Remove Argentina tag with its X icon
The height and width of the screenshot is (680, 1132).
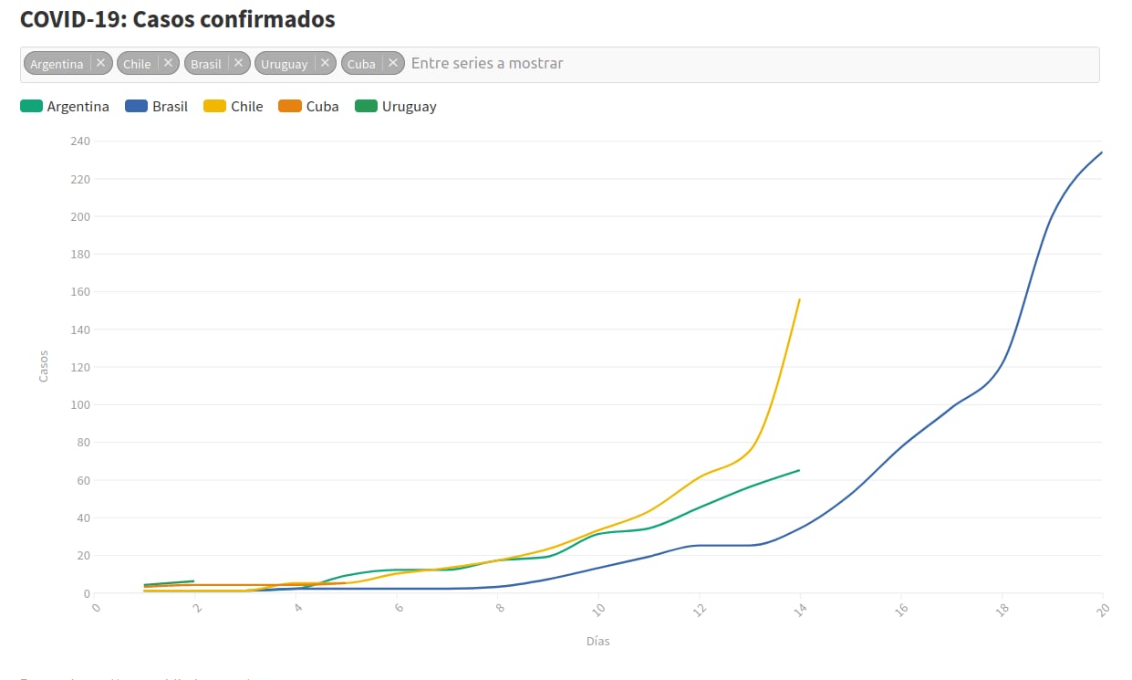coord(101,63)
